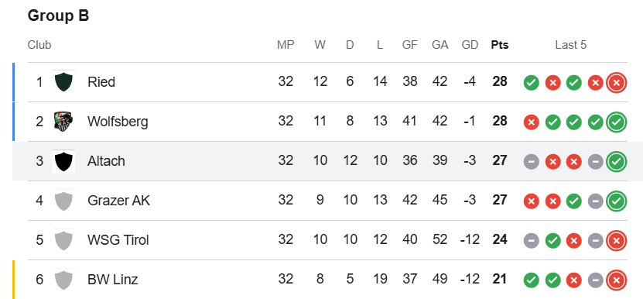
Task: Click BW Linz's gray shield crest
Action: [63, 280]
